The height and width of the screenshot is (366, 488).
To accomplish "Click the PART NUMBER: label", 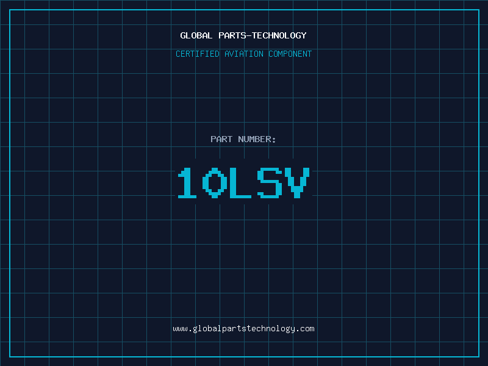I will [x=243, y=139].
